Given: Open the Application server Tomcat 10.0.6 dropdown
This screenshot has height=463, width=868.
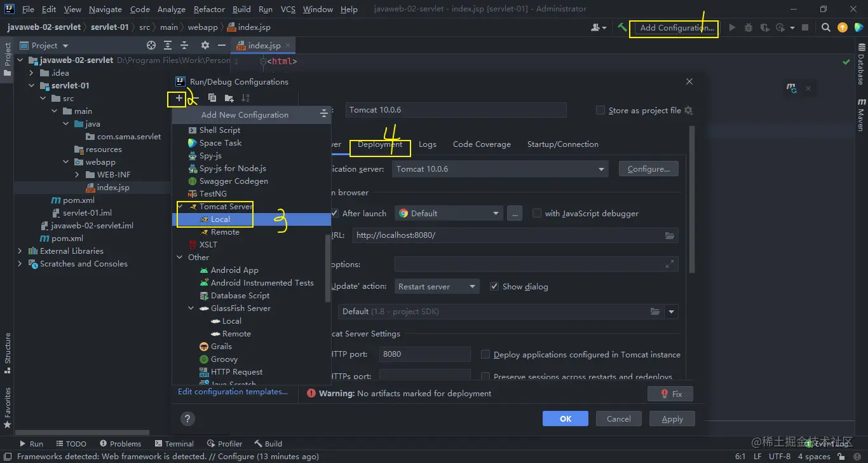Looking at the screenshot, I should click(x=500, y=169).
